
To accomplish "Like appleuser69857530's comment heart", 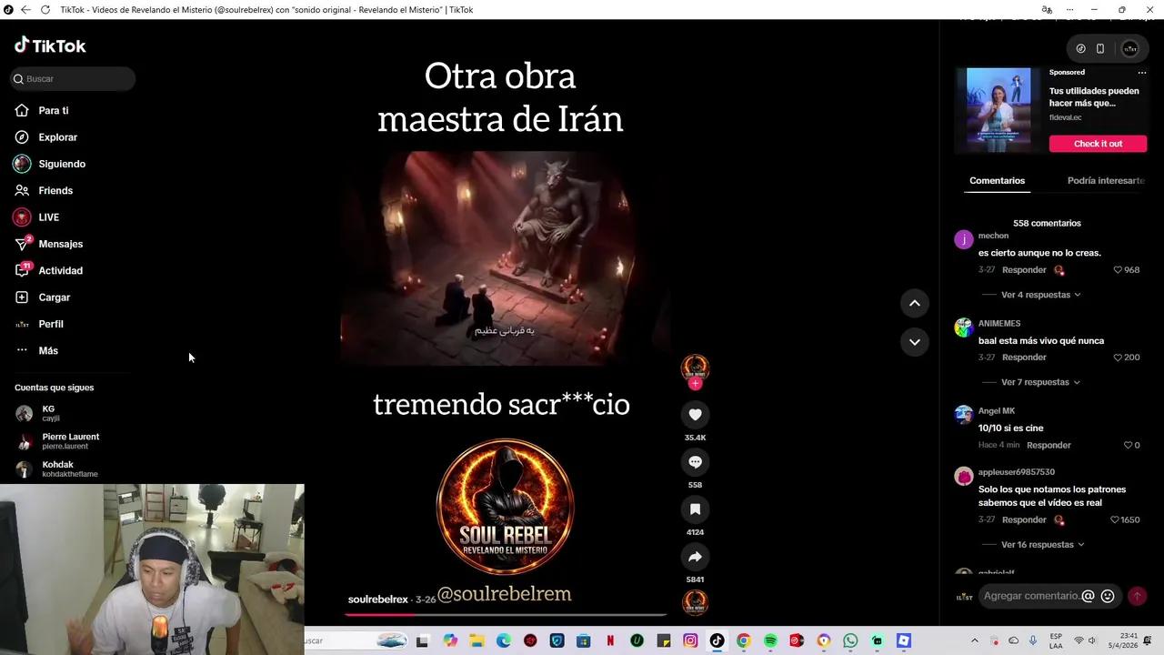I will point(1115,520).
